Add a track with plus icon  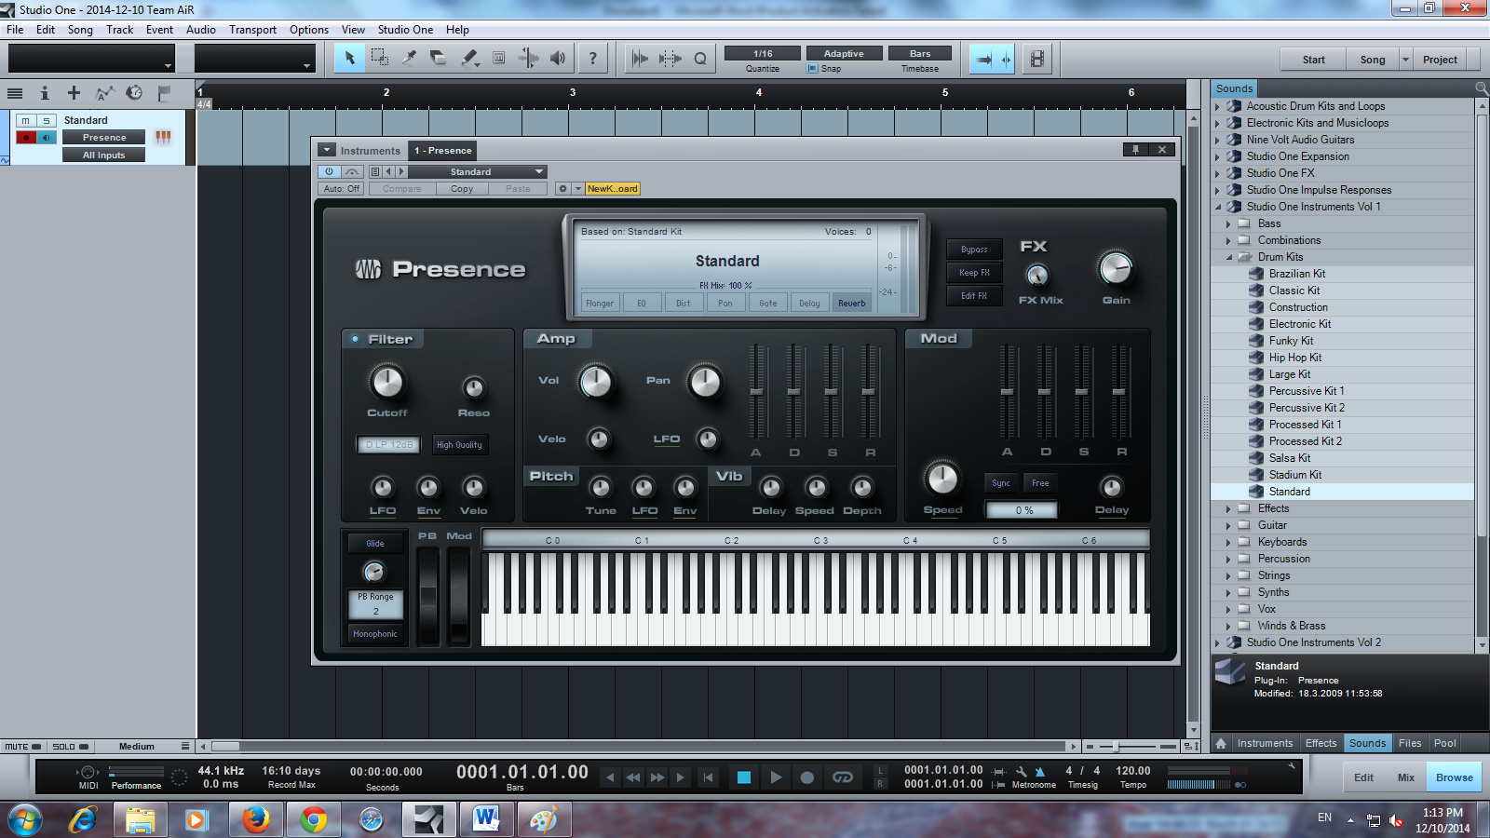[74, 93]
